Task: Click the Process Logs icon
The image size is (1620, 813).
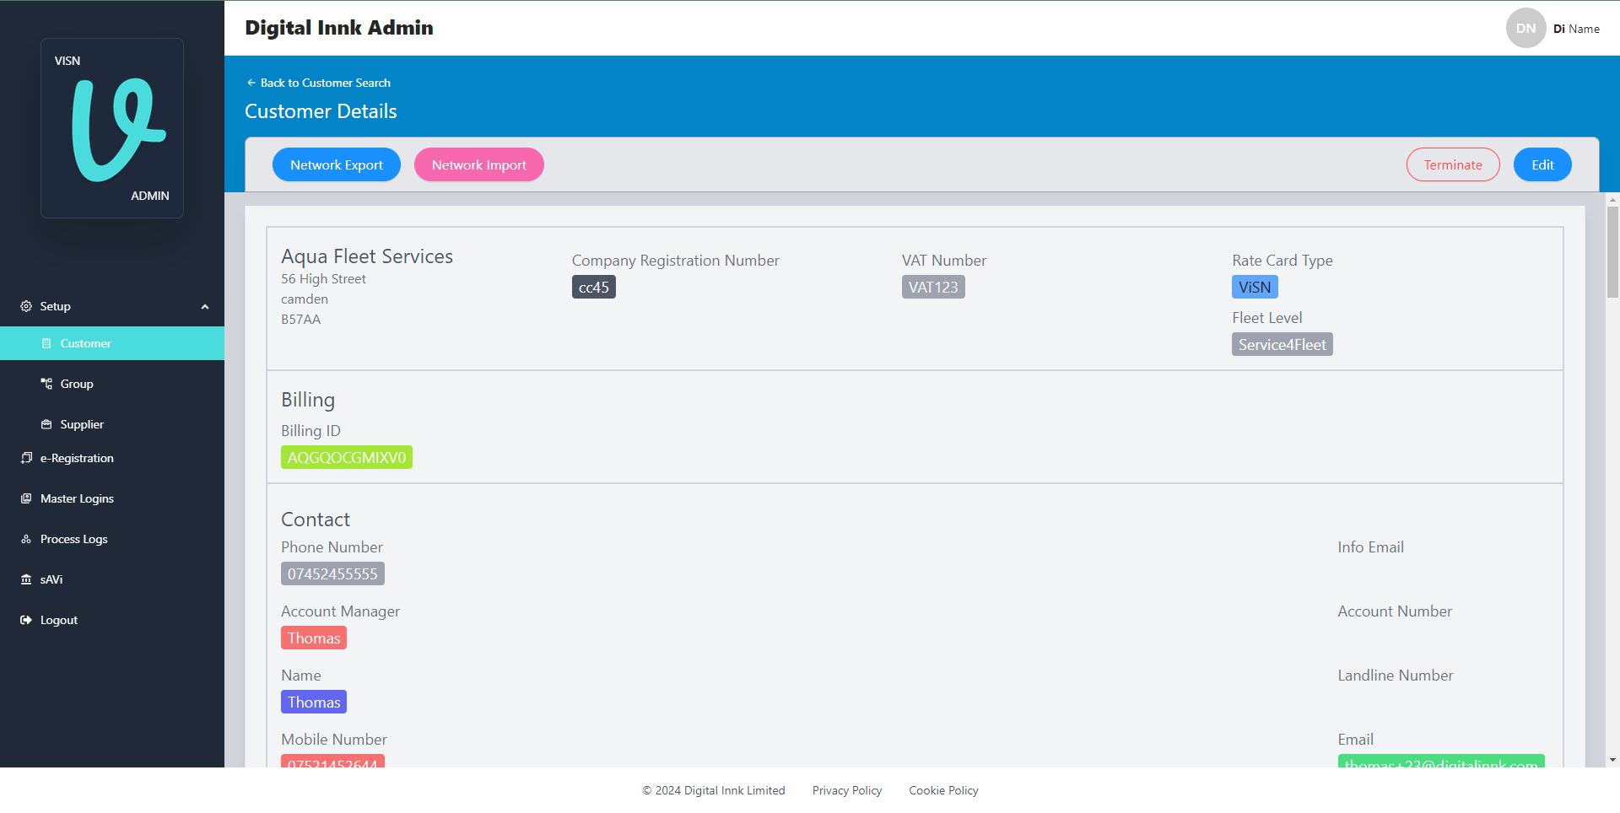Action: [x=26, y=539]
